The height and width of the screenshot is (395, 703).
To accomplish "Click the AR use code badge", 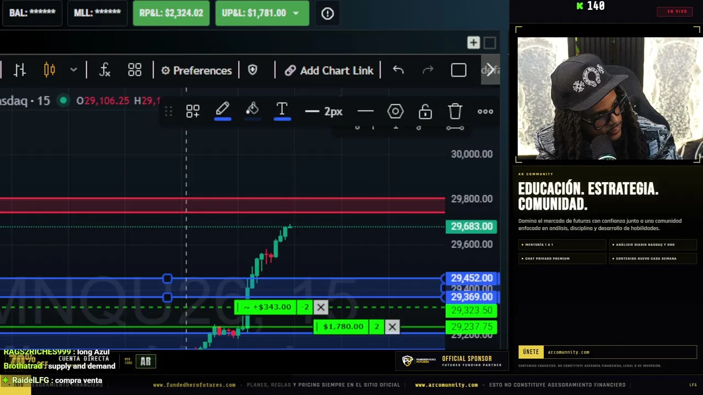I will pos(146,361).
